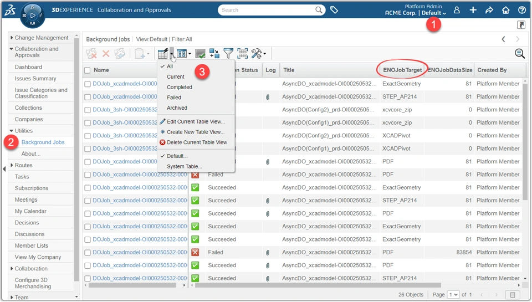The image size is (532, 302).
Task: Click the red failed status icon in 83854 row
Action: click(x=195, y=252)
